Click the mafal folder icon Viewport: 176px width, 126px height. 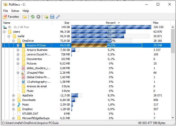pyautogui.click(x=14, y=36)
